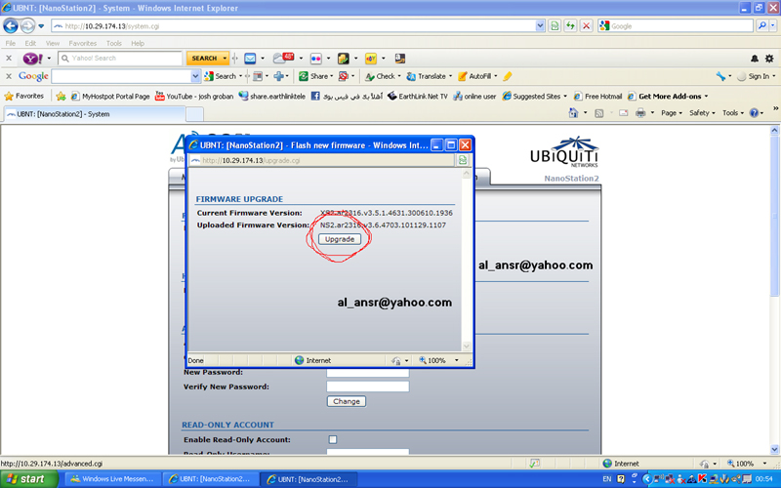Open Yahoo toolbar gear settings icon
Screen dimensions: 781x488
[769, 59]
